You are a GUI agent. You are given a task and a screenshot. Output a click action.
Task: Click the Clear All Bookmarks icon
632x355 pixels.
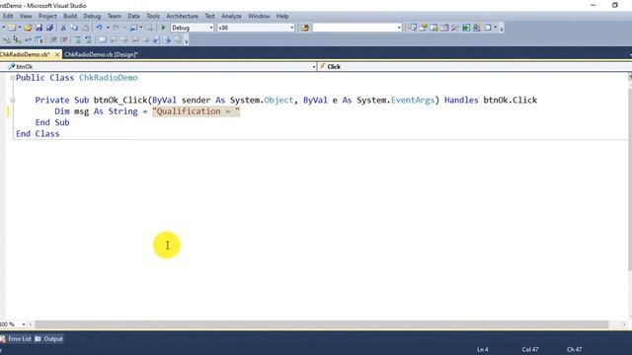click(178, 39)
